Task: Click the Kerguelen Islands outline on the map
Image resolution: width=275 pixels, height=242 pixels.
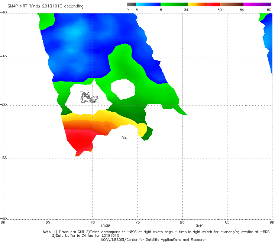Action: pos(89,97)
